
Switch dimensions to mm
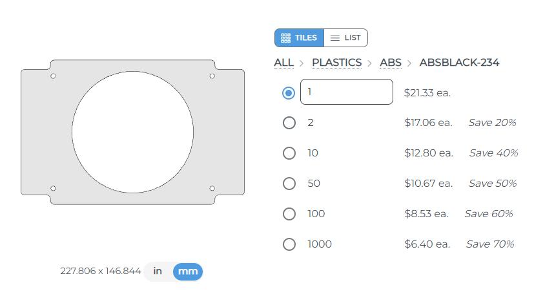click(188, 271)
